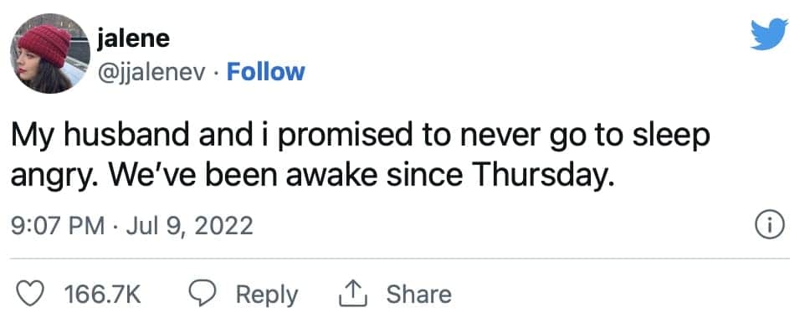Image resolution: width=800 pixels, height=323 pixels.
Task: Visit the @jjalenev handle
Action: point(151,73)
